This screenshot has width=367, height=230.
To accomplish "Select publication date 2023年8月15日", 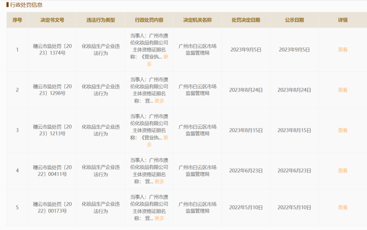I will click(295, 130).
